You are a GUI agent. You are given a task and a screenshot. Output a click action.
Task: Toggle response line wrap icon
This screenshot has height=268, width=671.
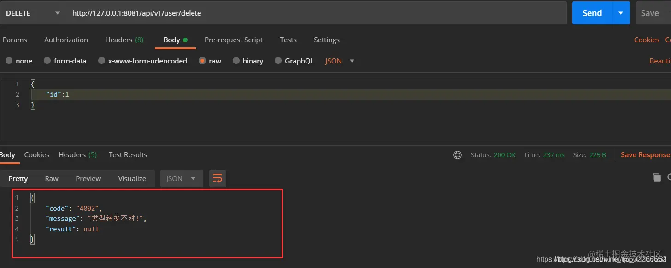click(x=218, y=178)
